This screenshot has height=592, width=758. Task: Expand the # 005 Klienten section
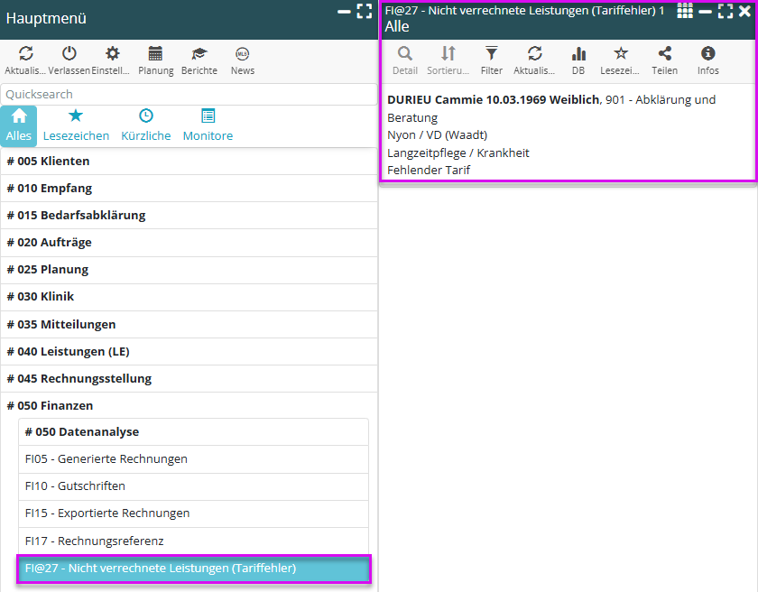point(189,161)
